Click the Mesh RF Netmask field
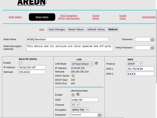The height and width of the screenshot is (118, 157). (32, 72)
